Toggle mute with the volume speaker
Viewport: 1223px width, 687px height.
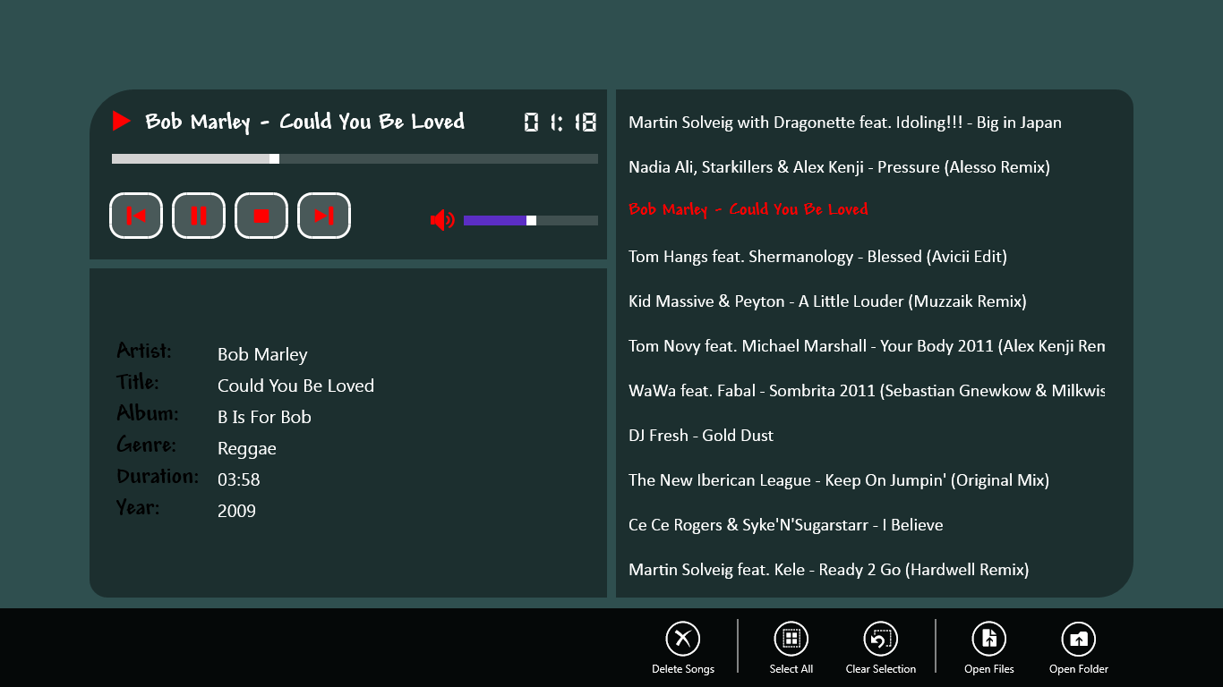441,219
